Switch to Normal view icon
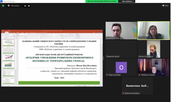This screenshot has width=171, height=102. 85,86
